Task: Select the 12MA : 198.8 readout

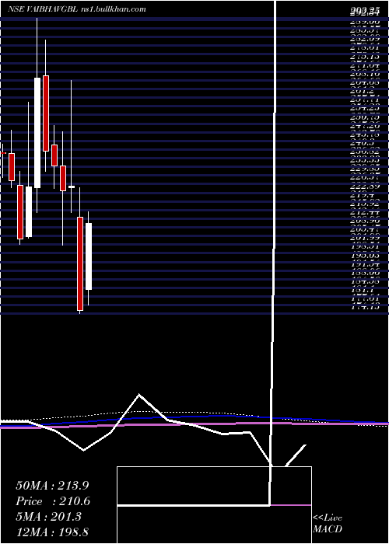Action: (x=54, y=532)
